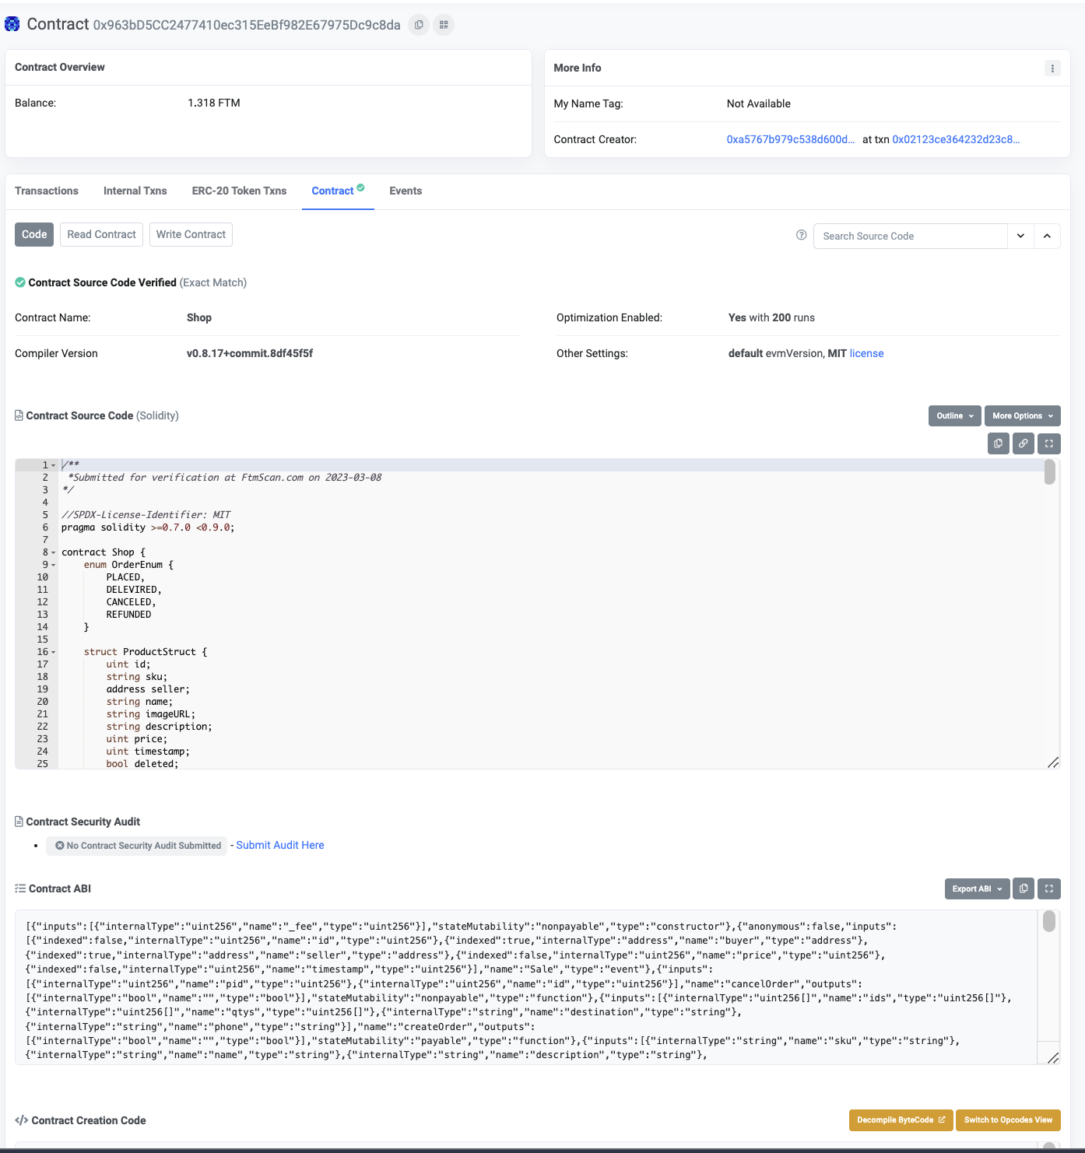
Task: Open the More Options dropdown
Action: [1022, 415]
